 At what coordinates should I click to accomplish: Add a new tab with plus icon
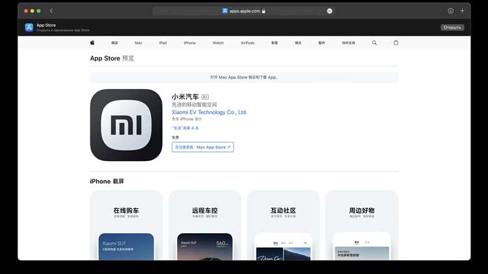(462, 11)
